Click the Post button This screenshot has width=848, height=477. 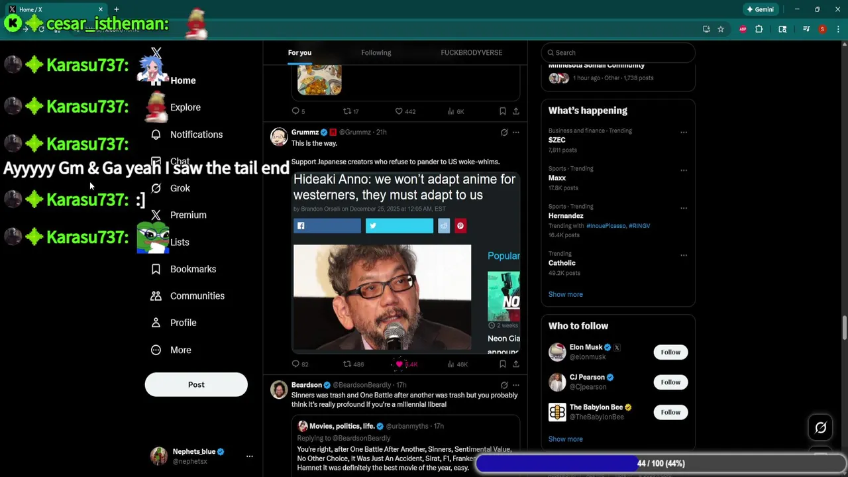196,385
